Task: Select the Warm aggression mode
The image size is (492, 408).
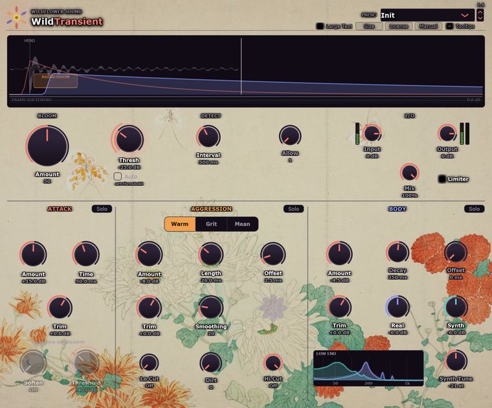Action: click(180, 224)
